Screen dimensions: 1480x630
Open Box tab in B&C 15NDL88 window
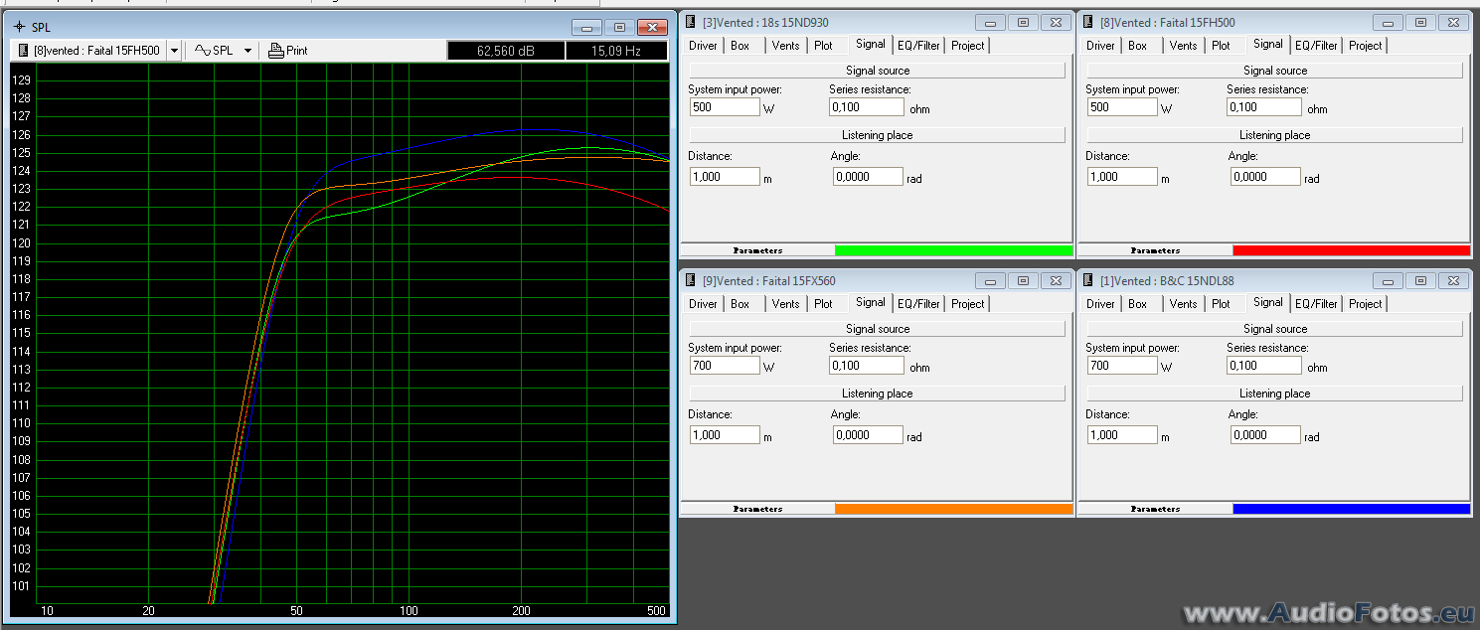(x=1138, y=304)
